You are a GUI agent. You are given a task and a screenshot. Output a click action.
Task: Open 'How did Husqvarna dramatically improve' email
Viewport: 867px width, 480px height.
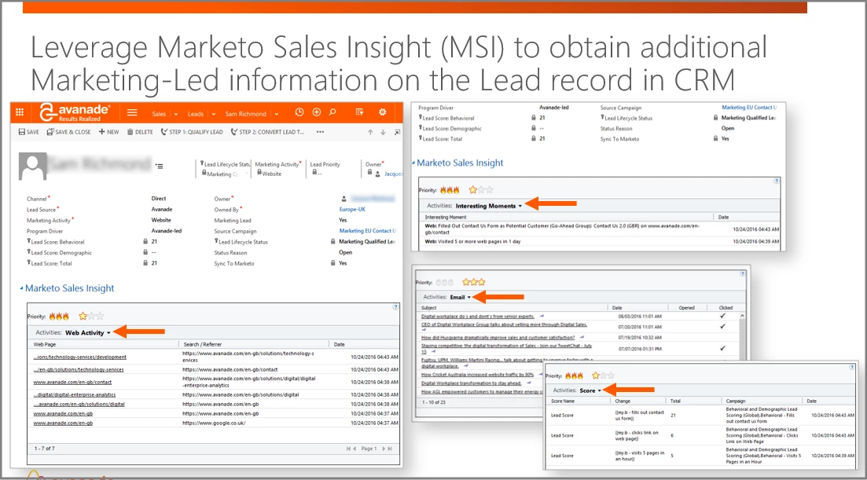pyautogui.click(x=498, y=338)
